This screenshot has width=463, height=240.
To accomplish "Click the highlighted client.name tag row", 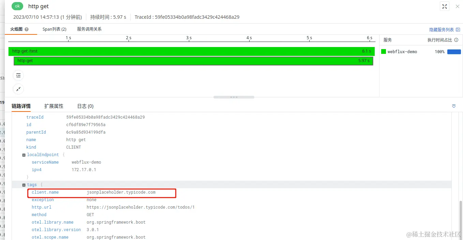I will pyautogui.click(x=101, y=193).
